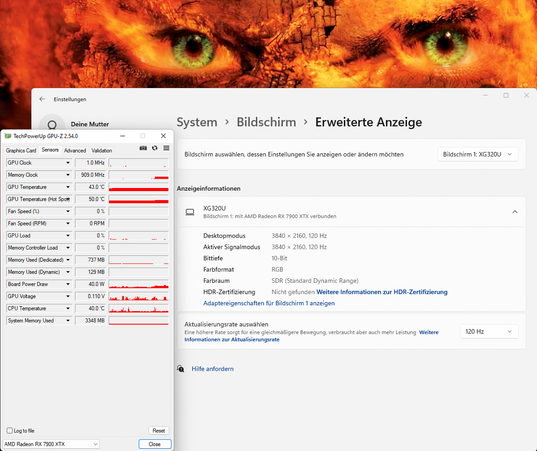Screen dimensions: 537x451
Task: Click the GPU Clock history graph
Action: [x=139, y=163]
